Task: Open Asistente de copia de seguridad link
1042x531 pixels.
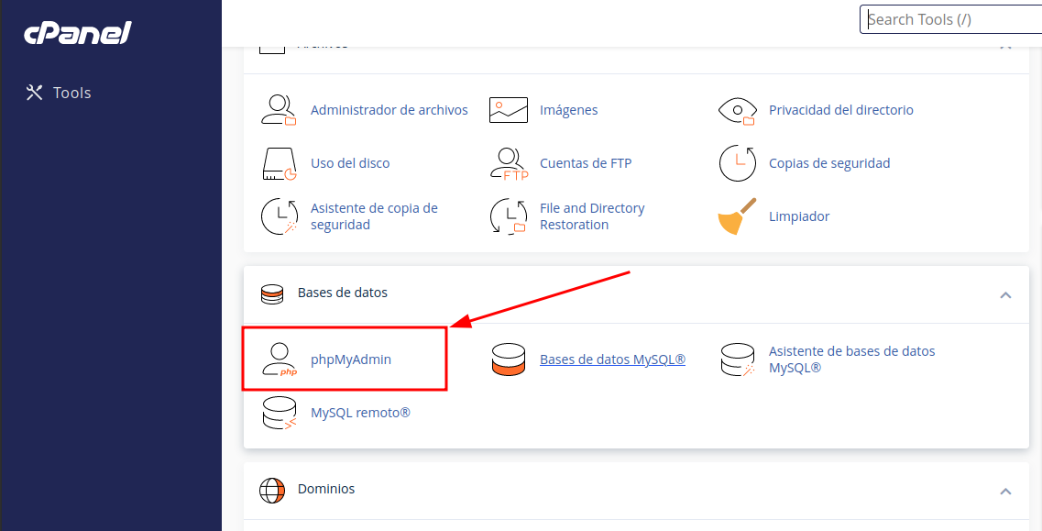Action: pyautogui.click(x=374, y=216)
